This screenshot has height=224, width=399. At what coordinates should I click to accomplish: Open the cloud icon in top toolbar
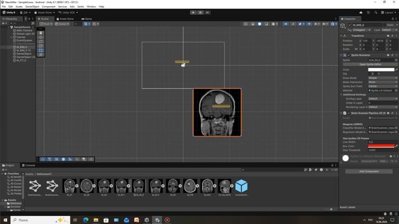point(361,12)
